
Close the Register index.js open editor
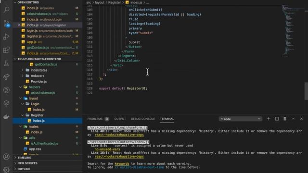(19, 25)
